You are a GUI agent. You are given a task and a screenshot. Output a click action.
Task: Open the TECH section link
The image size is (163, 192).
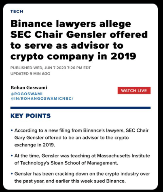pos(17,11)
